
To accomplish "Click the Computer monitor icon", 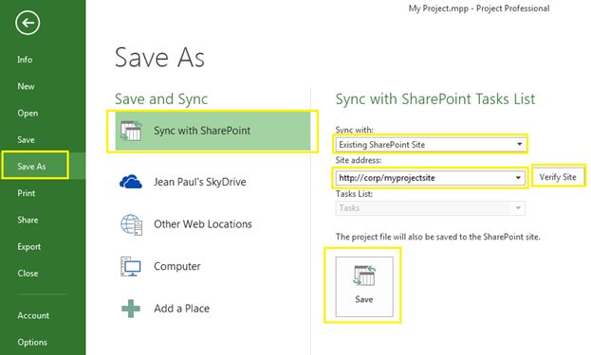I will 130,266.
